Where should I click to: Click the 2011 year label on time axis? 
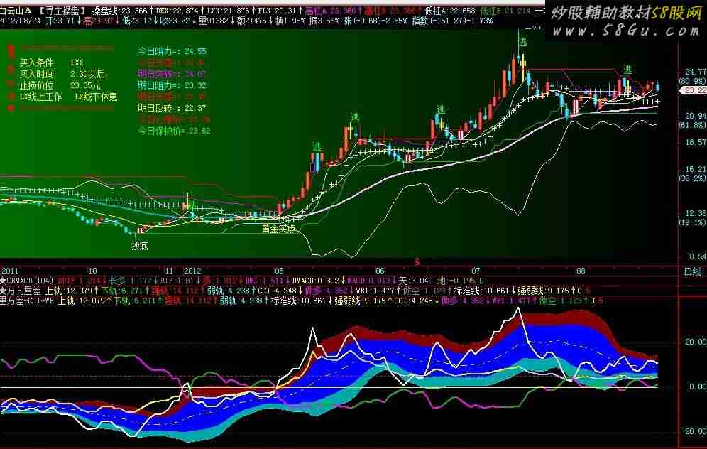tap(9, 271)
